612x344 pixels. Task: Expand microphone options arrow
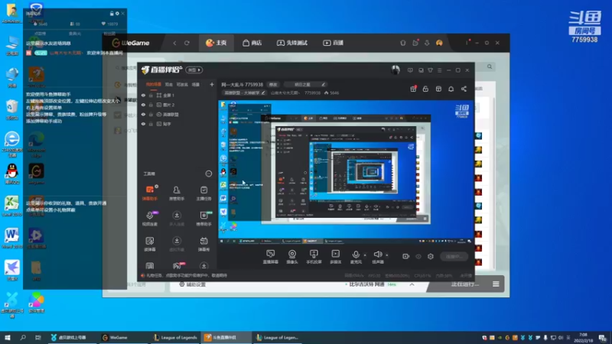365,255
